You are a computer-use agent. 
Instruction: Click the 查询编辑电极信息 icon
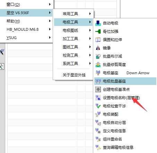pos(98,147)
